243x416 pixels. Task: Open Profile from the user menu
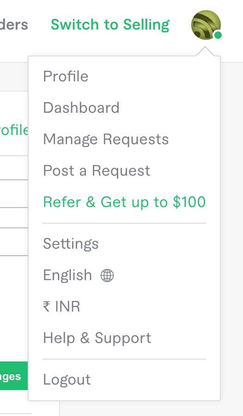(66, 76)
